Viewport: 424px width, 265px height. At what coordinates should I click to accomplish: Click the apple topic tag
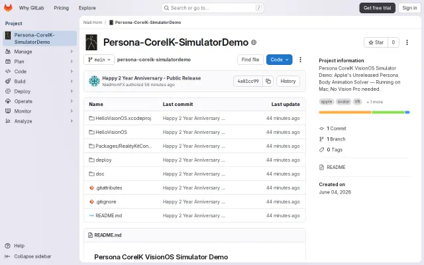pyautogui.click(x=327, y=101)
